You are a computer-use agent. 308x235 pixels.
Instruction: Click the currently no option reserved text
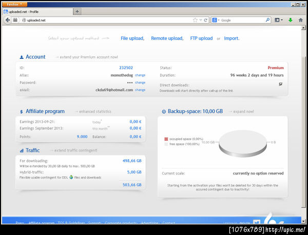258,174
